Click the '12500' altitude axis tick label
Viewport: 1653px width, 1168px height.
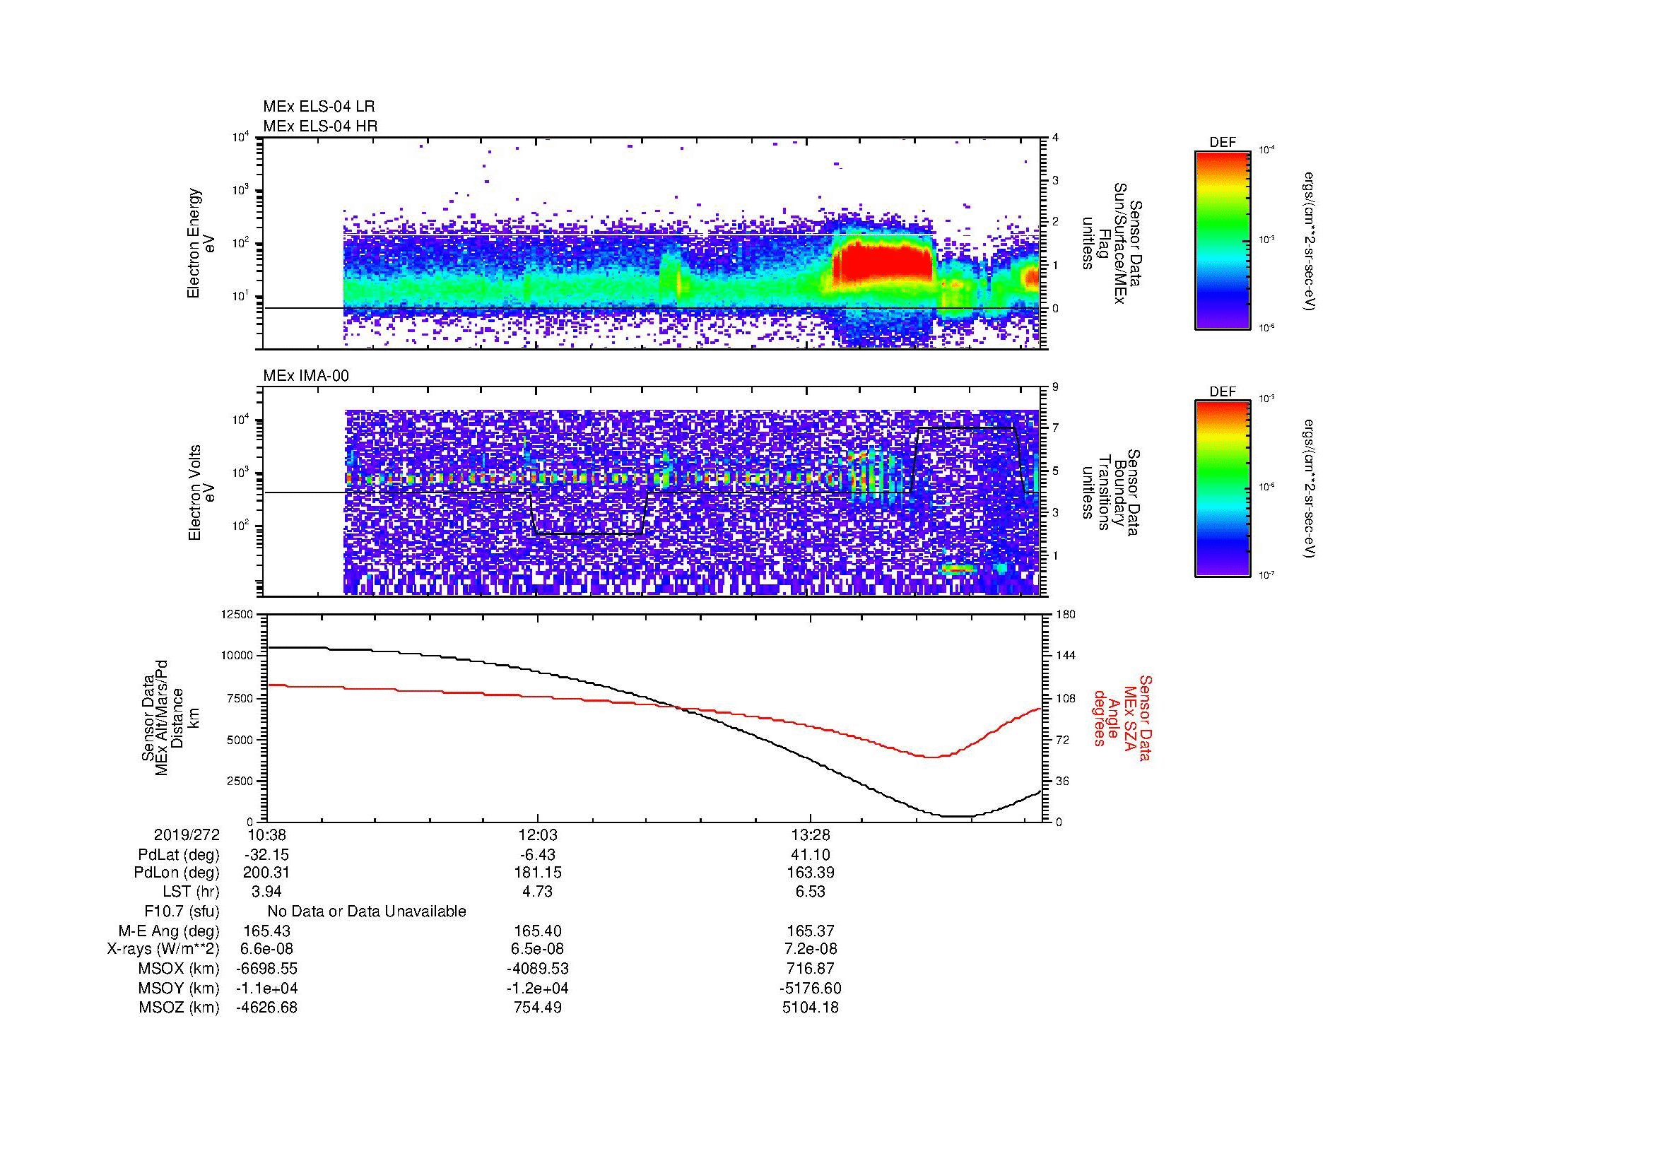pyautogui.click(x=237, y=614)
